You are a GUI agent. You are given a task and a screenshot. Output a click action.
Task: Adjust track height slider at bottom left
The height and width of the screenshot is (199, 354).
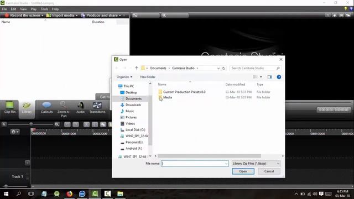[x=6, y=186]
